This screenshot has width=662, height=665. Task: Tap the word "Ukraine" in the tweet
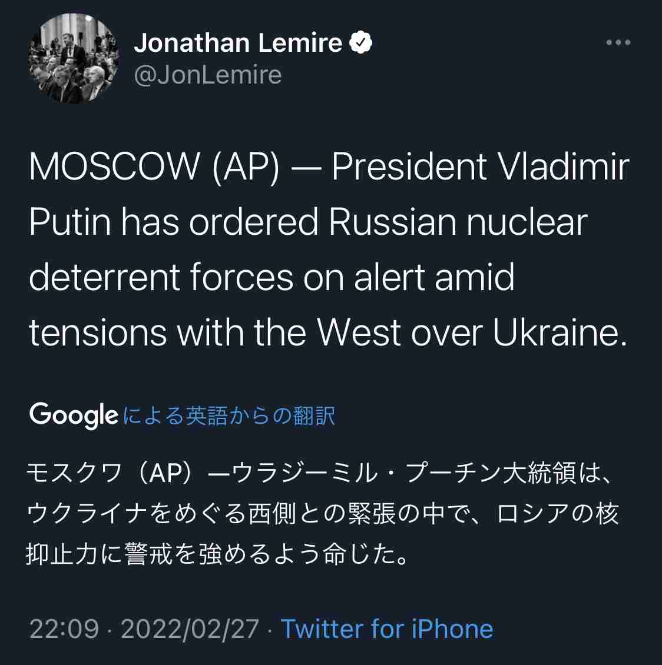[x=555, y=332]
